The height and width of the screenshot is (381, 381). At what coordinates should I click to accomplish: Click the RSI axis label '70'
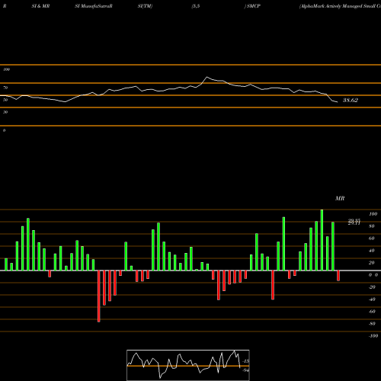5,88
